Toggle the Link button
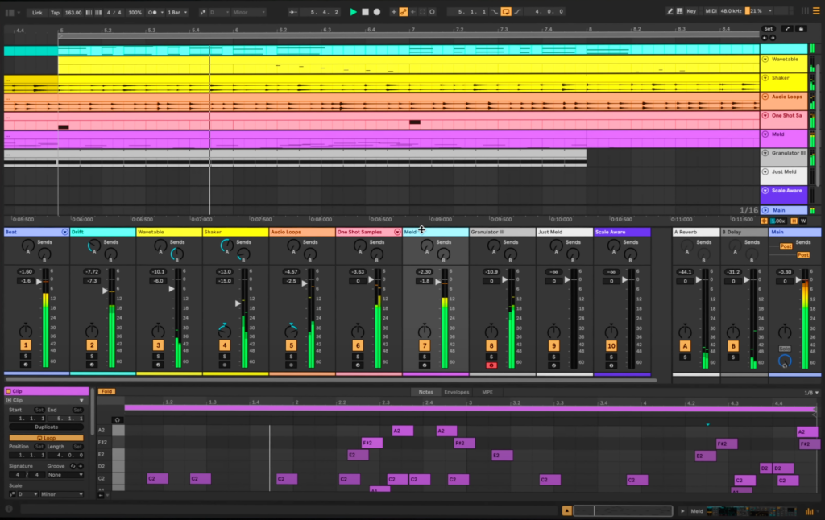 (x=37, y=13)
